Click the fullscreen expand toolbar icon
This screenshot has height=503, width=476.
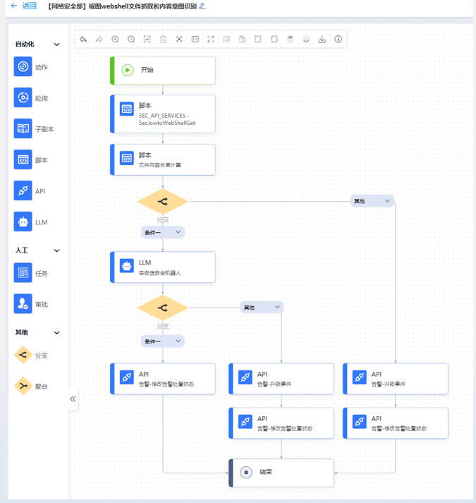[x=211, y=40]
